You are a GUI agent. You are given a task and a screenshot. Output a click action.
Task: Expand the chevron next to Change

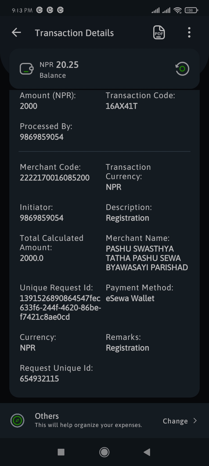195,421
